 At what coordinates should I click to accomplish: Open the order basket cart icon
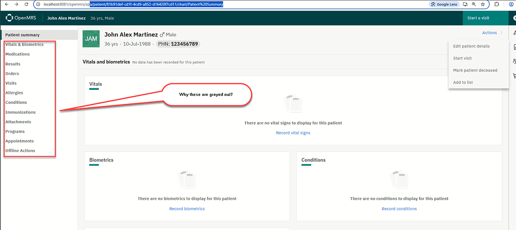tap(514, 76)
